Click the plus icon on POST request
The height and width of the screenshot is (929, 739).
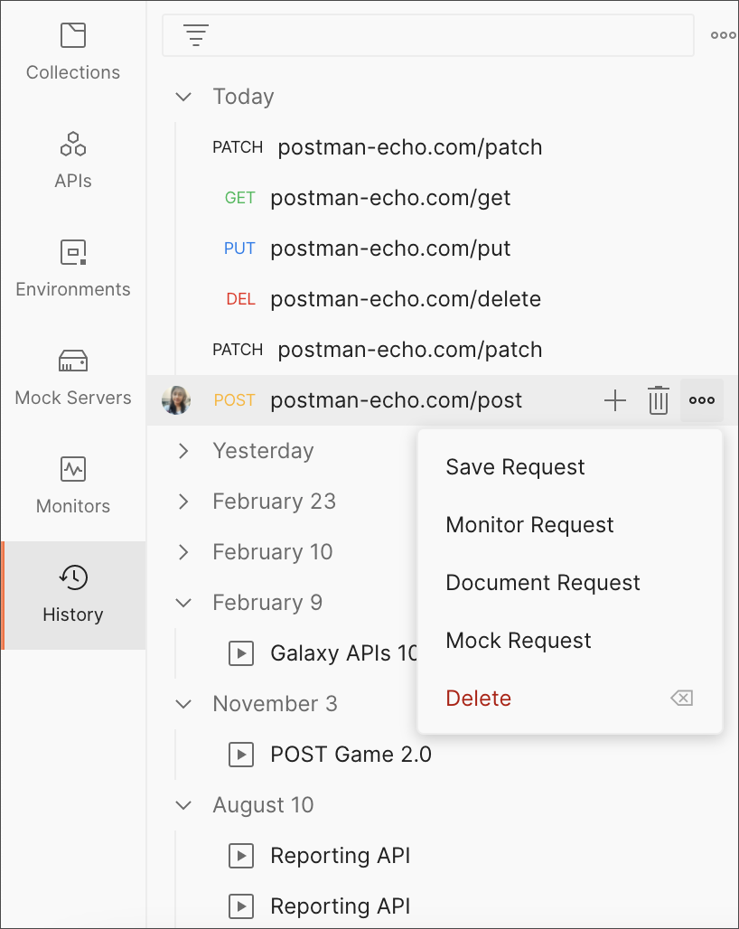[615, 400]
